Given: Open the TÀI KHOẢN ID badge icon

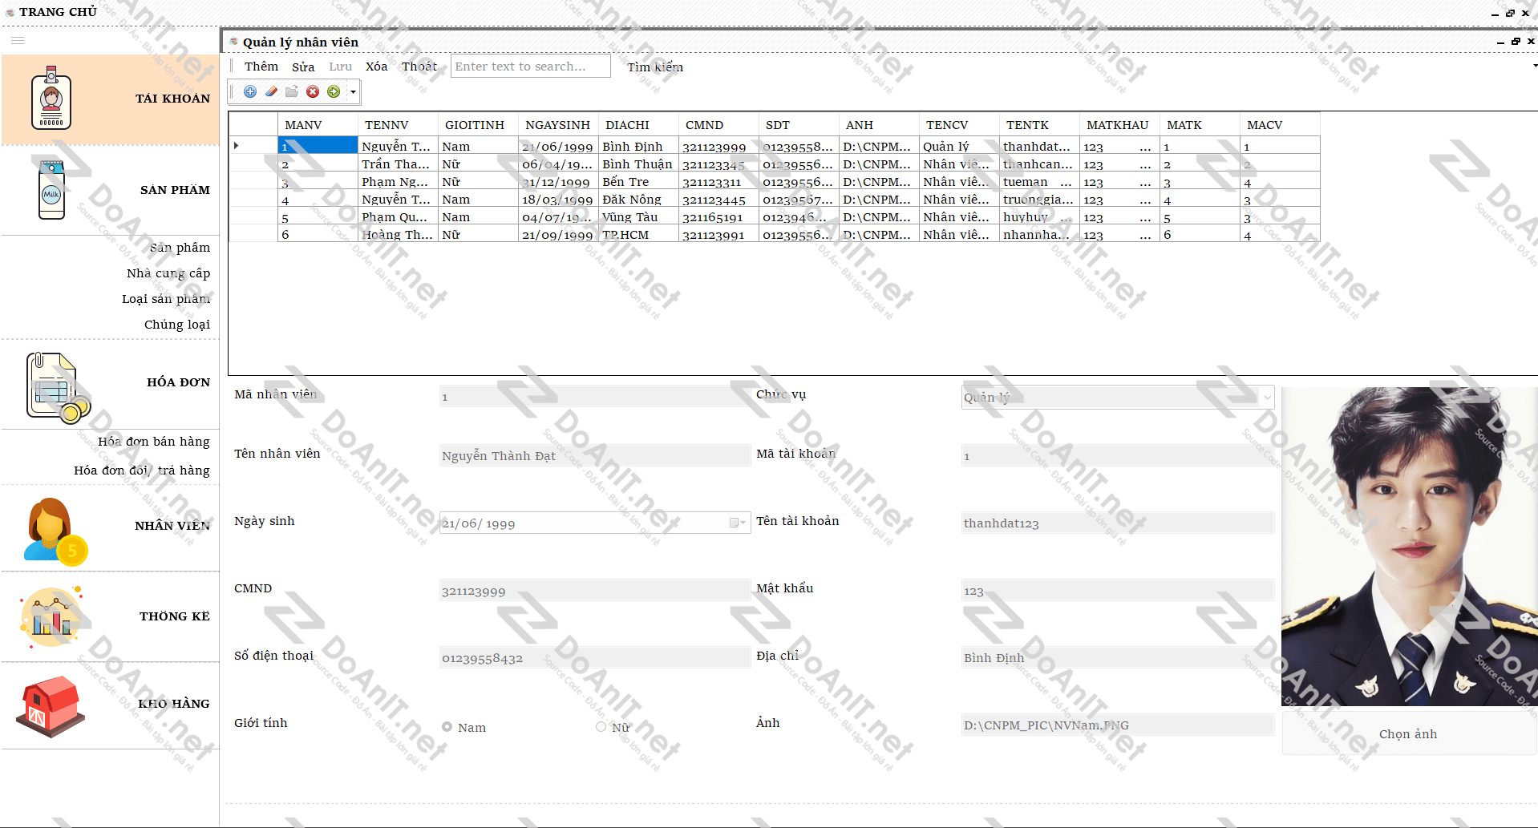Looking at the screenshot, I should 51,99.
